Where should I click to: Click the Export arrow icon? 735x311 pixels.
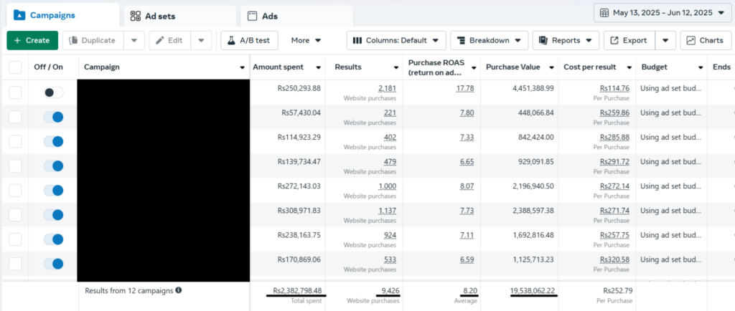[x=614, y=41]
